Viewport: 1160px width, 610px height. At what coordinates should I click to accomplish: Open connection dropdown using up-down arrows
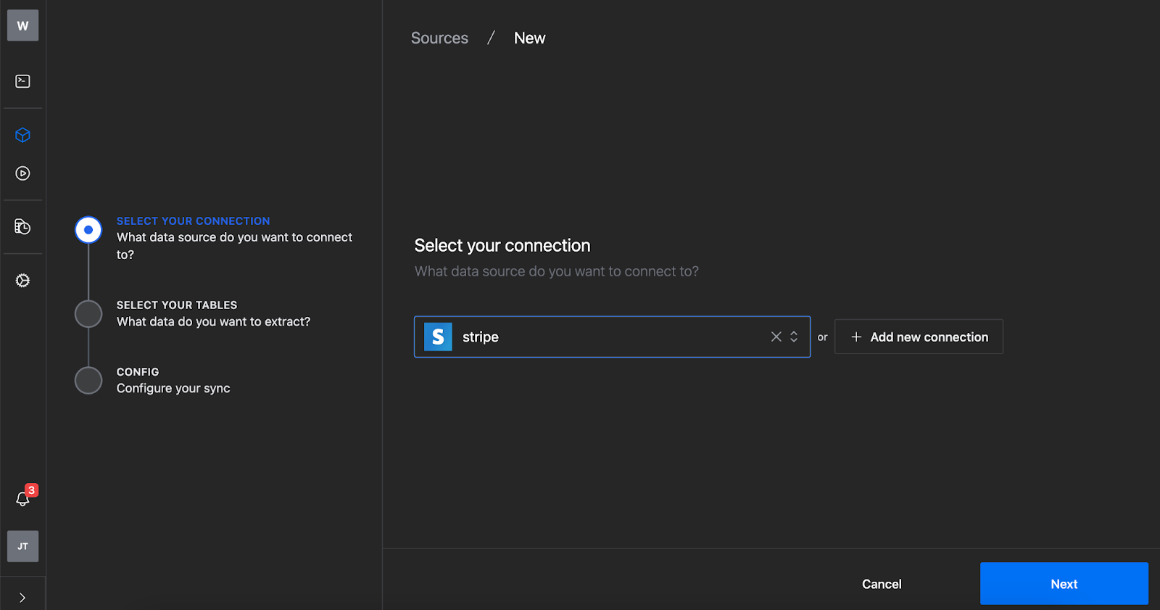coord(794,337)
